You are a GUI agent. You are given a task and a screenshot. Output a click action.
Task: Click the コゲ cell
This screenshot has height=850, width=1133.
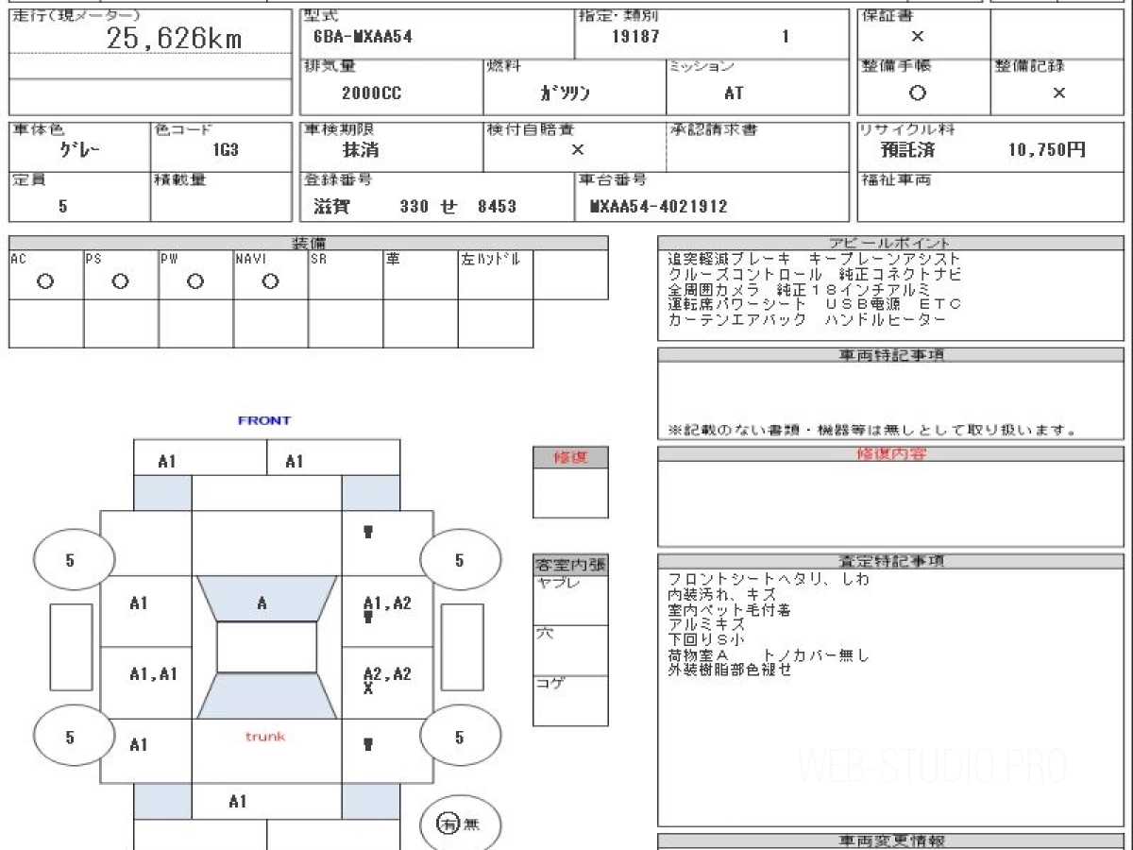pyautogui.click(x=570, y=701)
